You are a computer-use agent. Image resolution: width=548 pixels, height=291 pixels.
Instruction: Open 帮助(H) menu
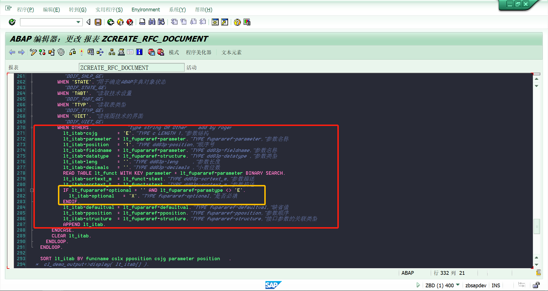(x=204, y=10)
